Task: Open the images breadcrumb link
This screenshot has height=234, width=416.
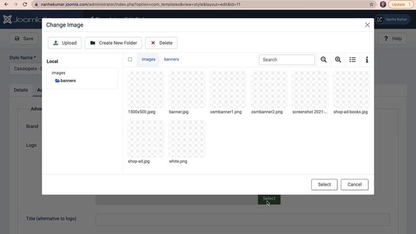Action: [x=148, y=59]
